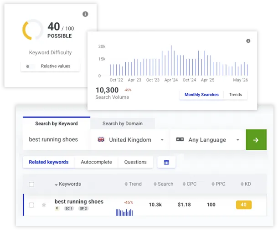Click the -45% change beside 10,300
This screenshot has height=230, width=278.
coord(128,90)
